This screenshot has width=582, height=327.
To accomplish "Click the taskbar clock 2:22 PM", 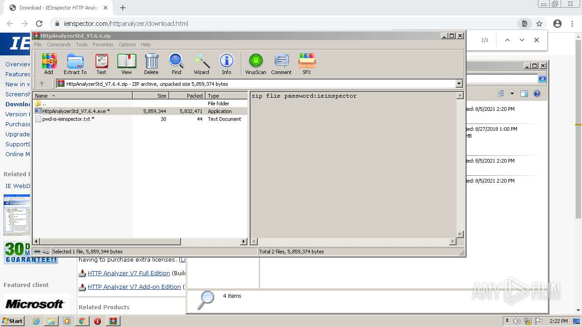I will tap(558, 321).
